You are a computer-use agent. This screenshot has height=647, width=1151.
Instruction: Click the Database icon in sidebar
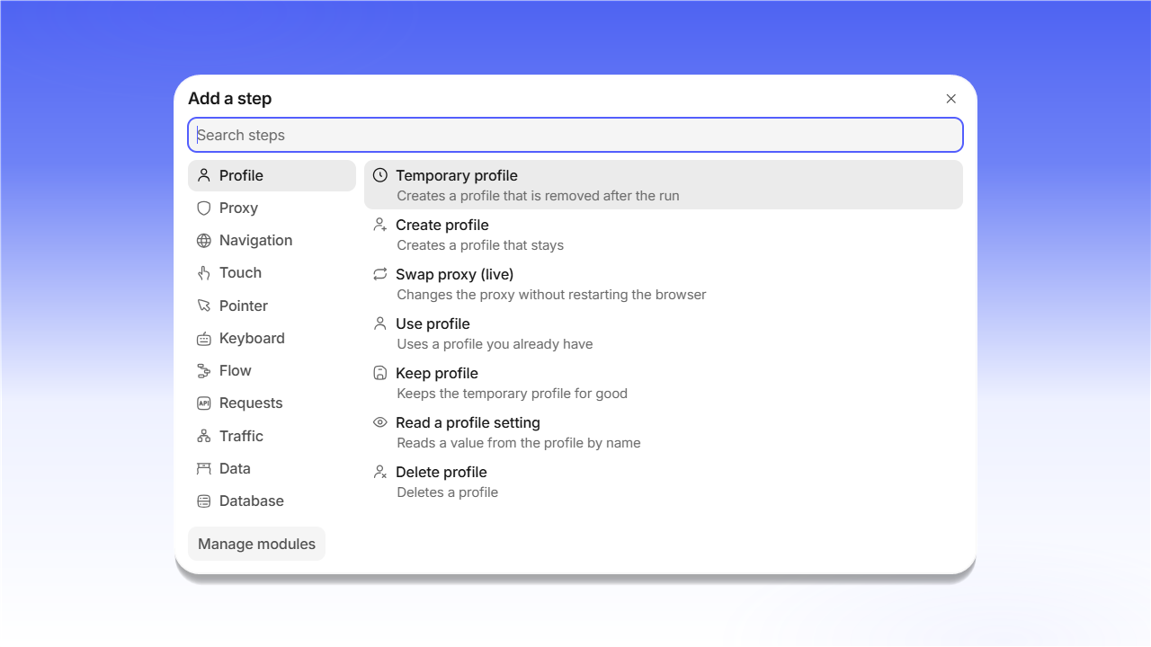(x=203, y=501)
